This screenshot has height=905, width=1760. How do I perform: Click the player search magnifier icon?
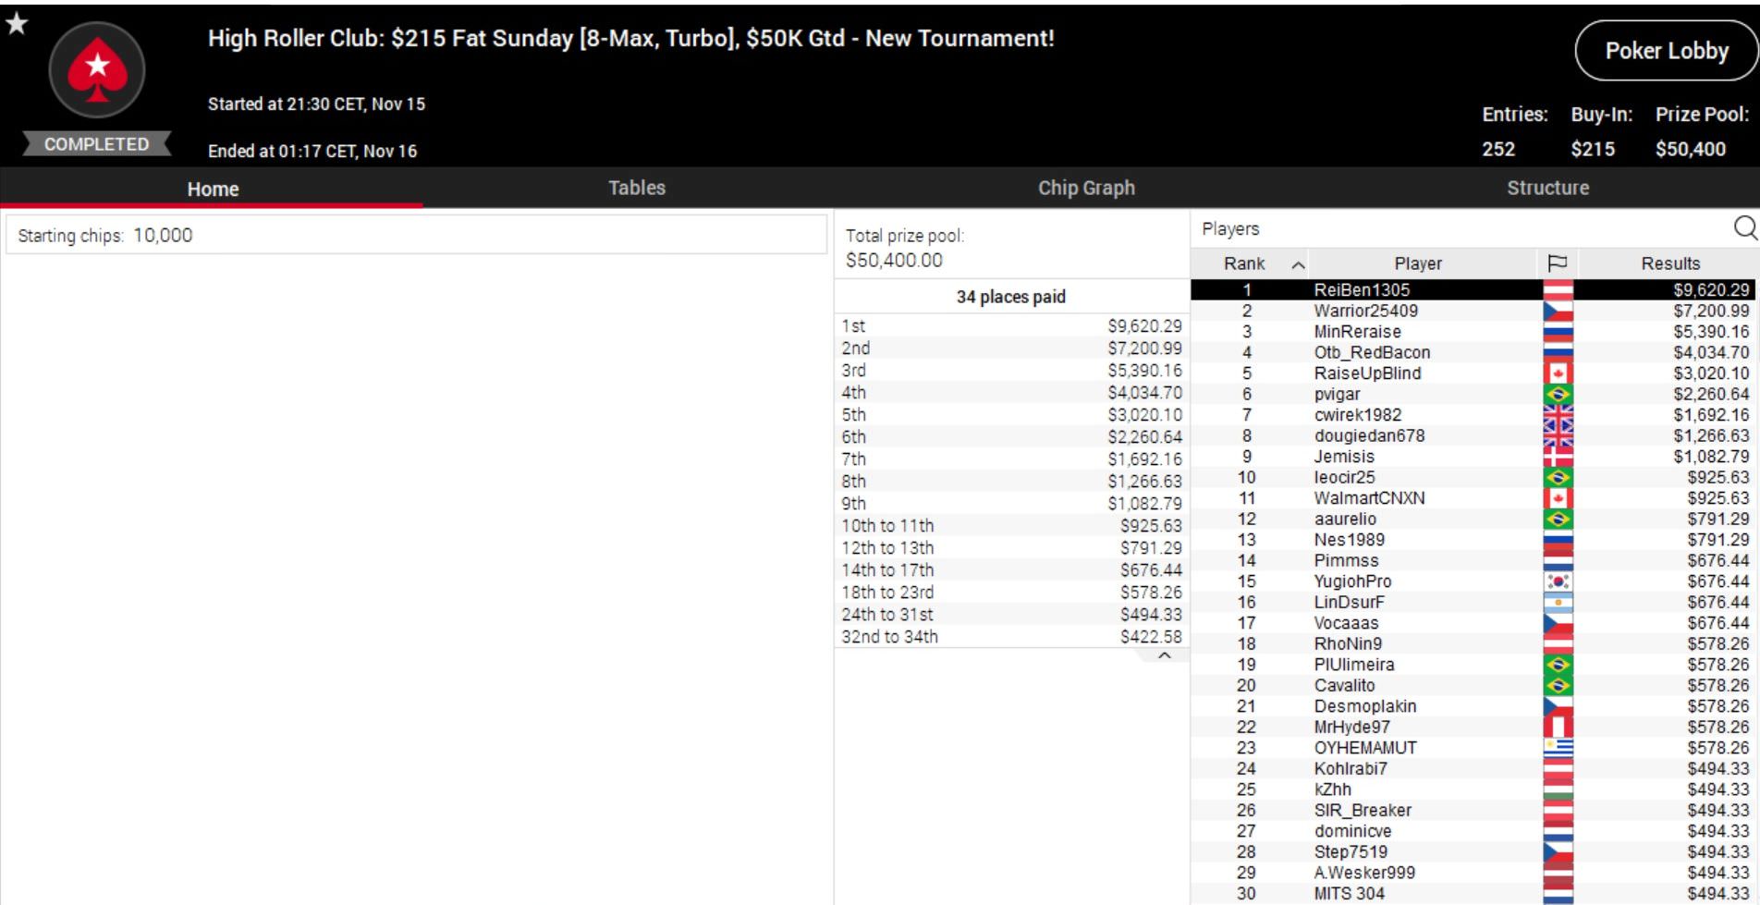point(1745,227)
